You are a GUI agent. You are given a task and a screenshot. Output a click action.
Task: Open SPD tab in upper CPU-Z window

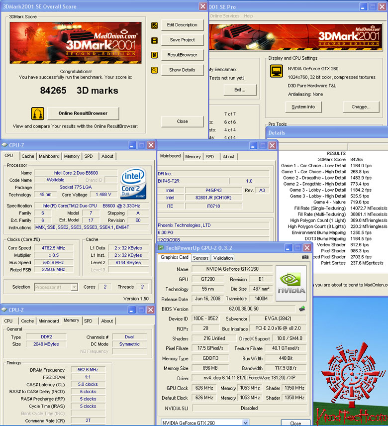coord(89,156)
